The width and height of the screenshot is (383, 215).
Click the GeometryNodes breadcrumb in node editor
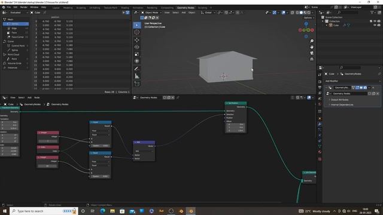coord(32,105)
